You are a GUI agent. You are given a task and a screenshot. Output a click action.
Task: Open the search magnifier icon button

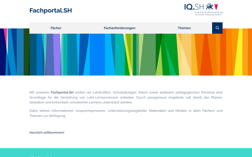pyautogui.click(x=217, y=28)
